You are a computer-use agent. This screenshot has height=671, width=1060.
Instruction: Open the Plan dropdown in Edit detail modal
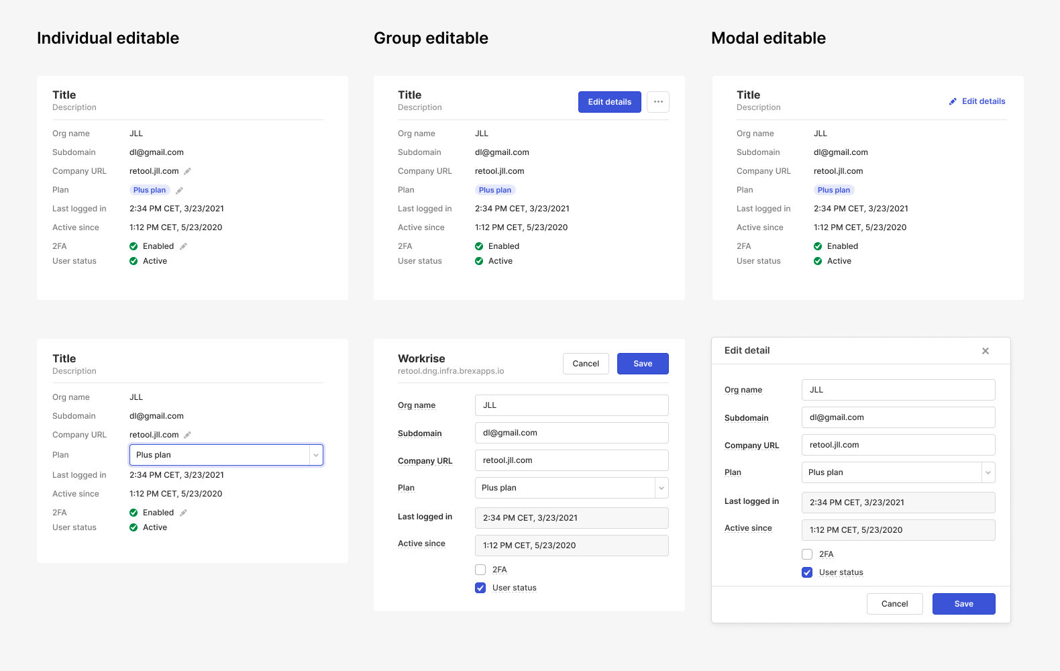coord(898,472)
